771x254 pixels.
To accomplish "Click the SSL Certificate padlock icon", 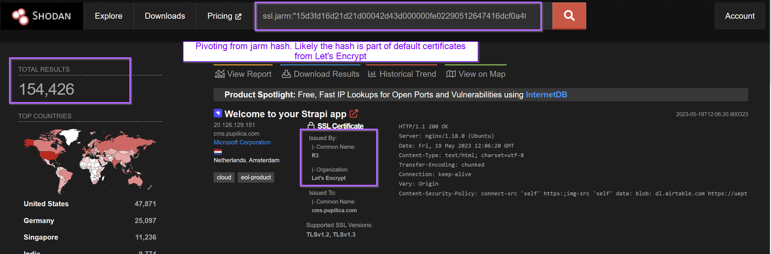I will pos(311,126).
